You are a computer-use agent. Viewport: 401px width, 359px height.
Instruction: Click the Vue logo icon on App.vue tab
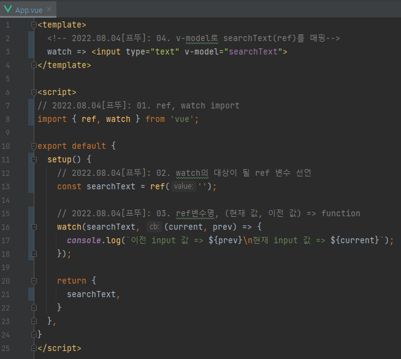(8, 9)
